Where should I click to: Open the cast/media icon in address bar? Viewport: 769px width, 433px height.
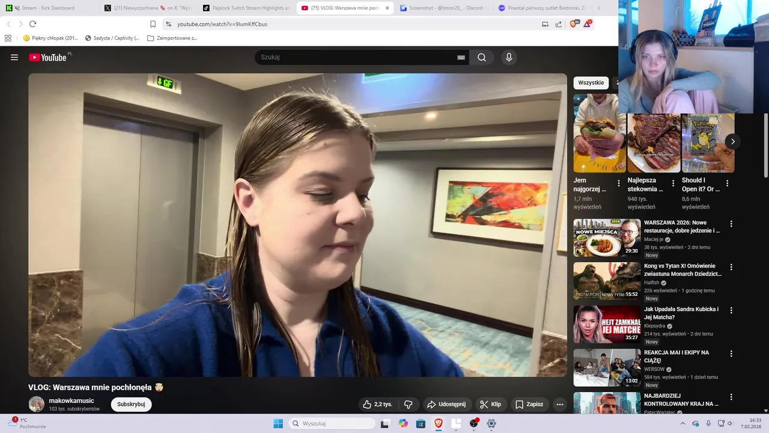tap(545, 24)
